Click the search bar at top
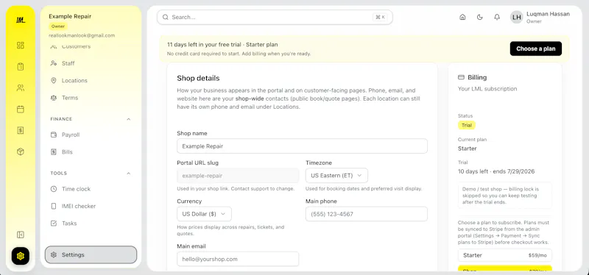The height and width of the screenshot is (275, 589). [x=275, y=17]
